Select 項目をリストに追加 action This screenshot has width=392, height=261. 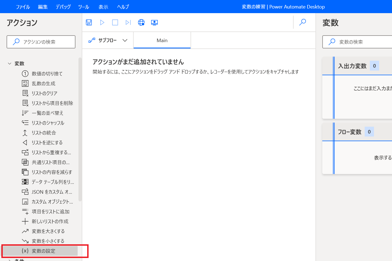[46, 211]
